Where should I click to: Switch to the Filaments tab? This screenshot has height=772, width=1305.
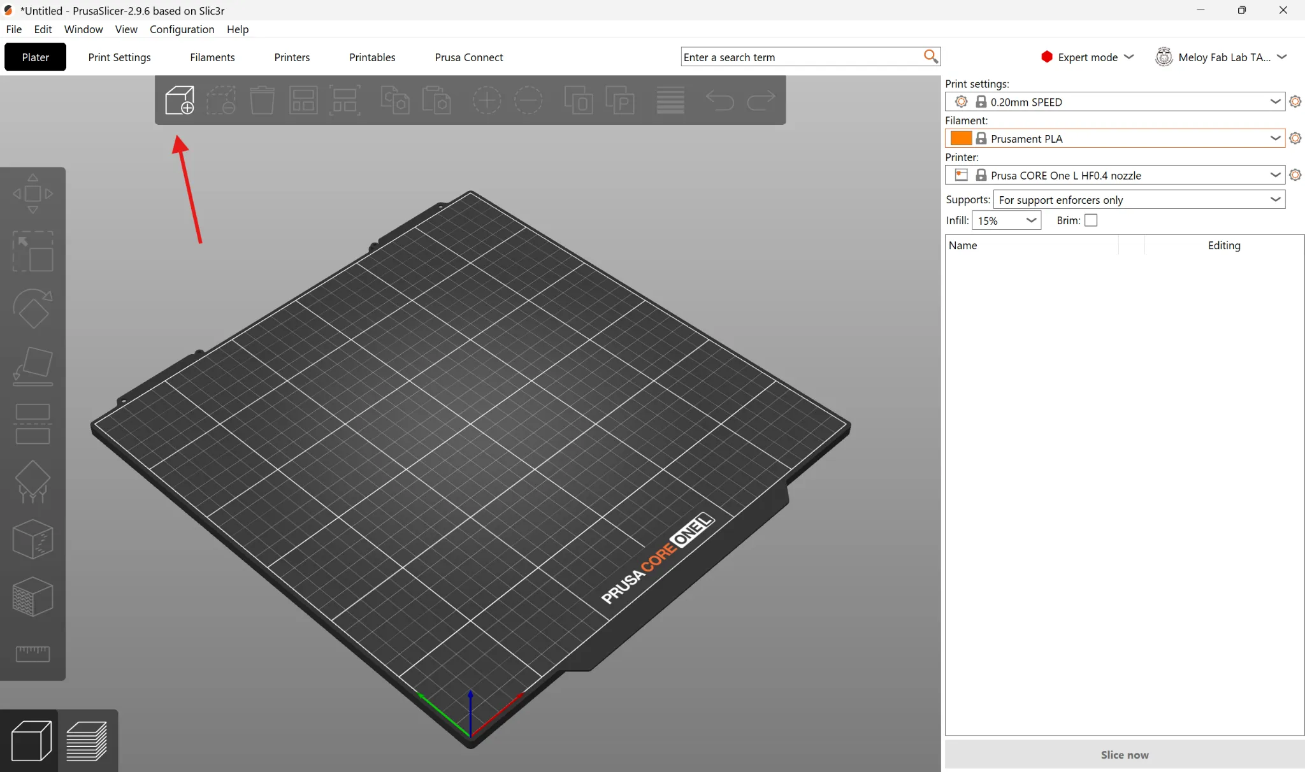[x=212, y=57]
